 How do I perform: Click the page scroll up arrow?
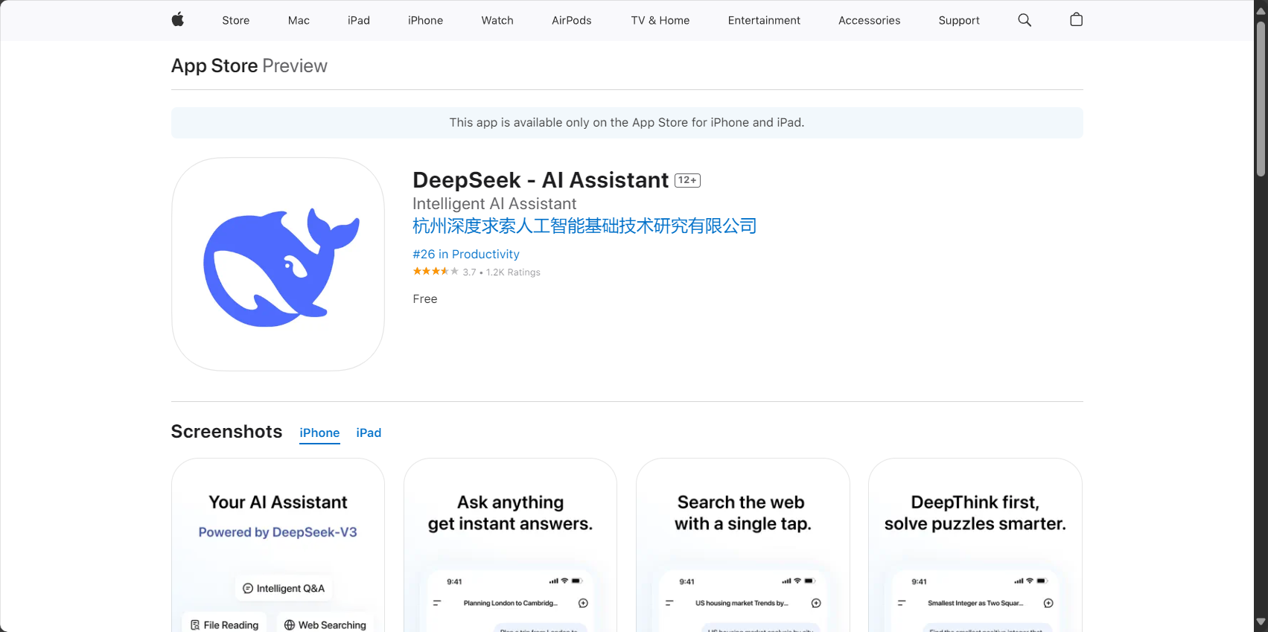click(x=1261, y=10)
